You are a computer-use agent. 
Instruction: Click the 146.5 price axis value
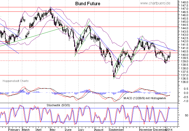[x=184, y=12]
